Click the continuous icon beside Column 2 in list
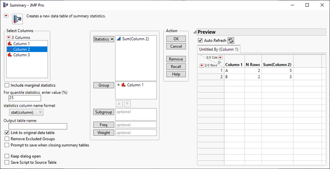This screenshot has width=330, height=169. [10, 49]
